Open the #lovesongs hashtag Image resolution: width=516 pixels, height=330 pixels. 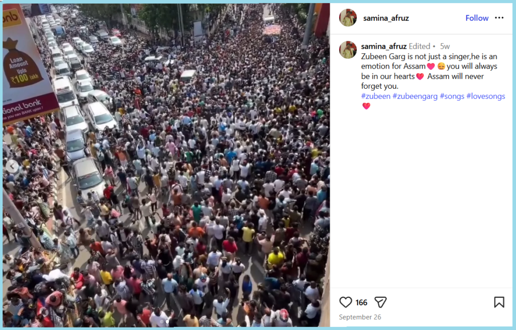tap(486, 96)
